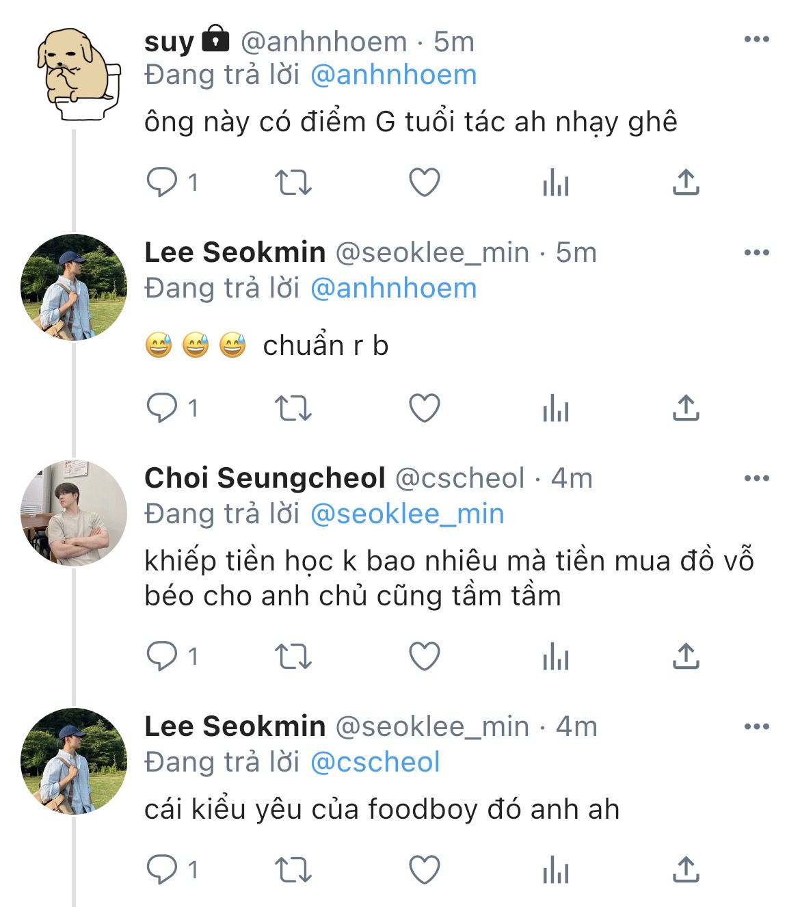Share Lee Seokmin's foodboy tweet

[685, 870]
